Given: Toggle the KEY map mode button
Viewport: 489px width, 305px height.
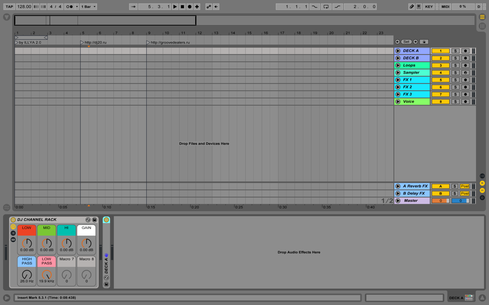Looking at the screenshot, I should click(x=429, y=7).
